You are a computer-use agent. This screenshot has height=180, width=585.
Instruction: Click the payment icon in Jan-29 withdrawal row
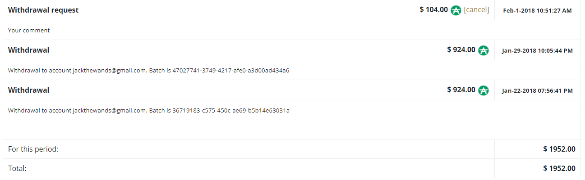click(x=484, y=50)
